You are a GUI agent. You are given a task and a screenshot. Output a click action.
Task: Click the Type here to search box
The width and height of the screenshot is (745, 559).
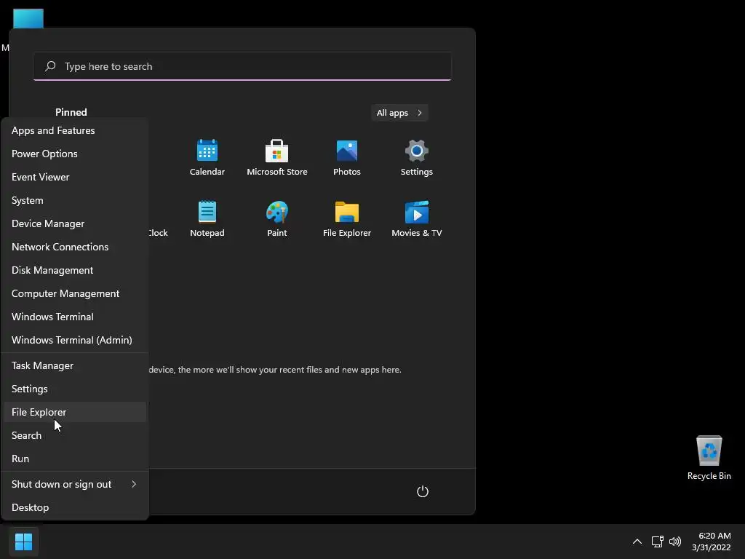[x=242, y=66]
